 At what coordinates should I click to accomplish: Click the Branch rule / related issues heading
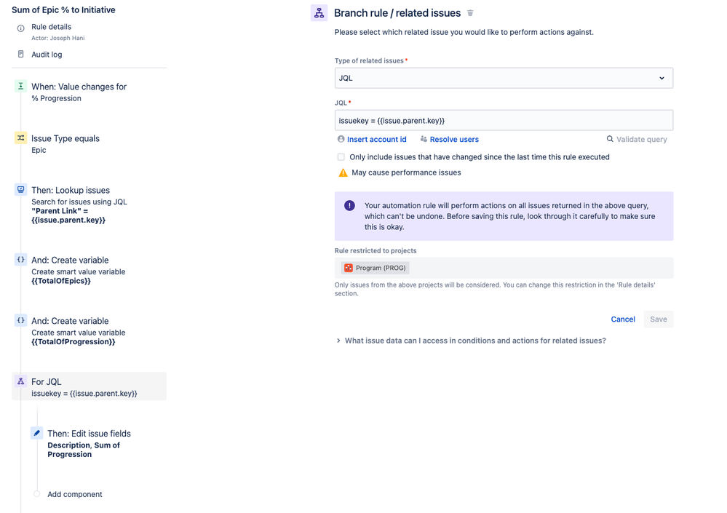click(x=397, y=13)
